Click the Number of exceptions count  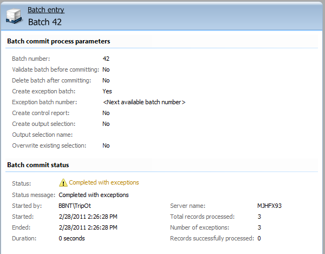tap(259, 227)
